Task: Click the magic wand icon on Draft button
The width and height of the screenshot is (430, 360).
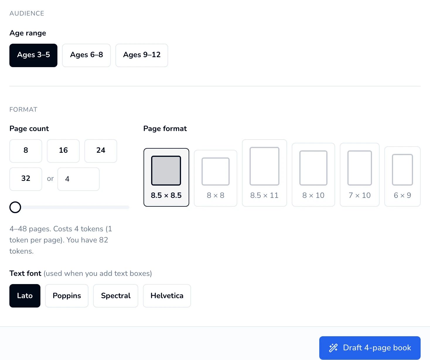Action: [333, 348]
